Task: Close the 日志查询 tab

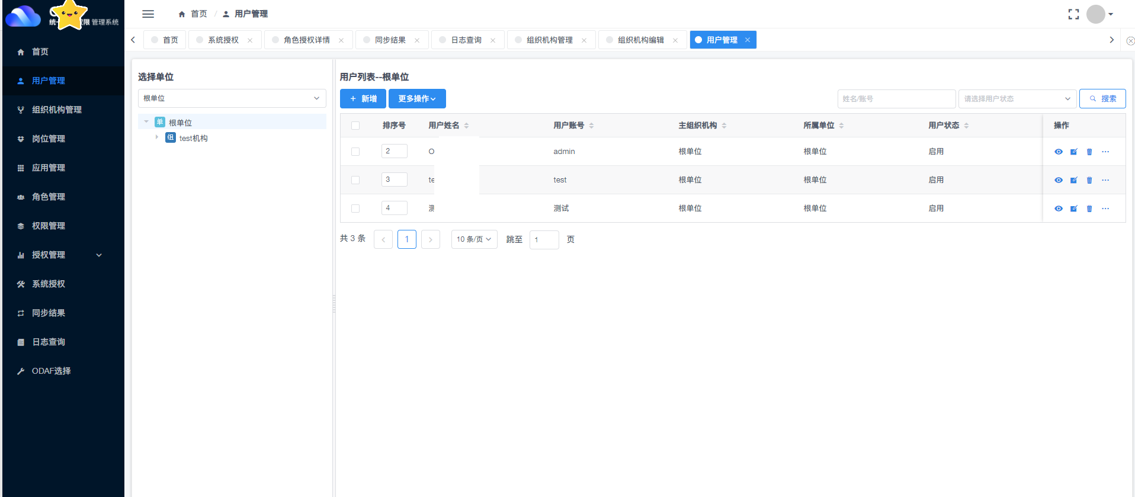Action: (x=493, y=40)
